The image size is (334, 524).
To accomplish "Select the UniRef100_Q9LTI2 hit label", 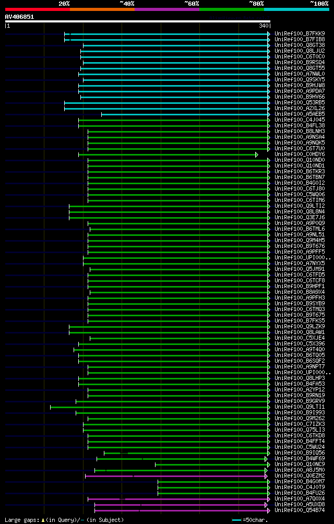I will (300, 206).
